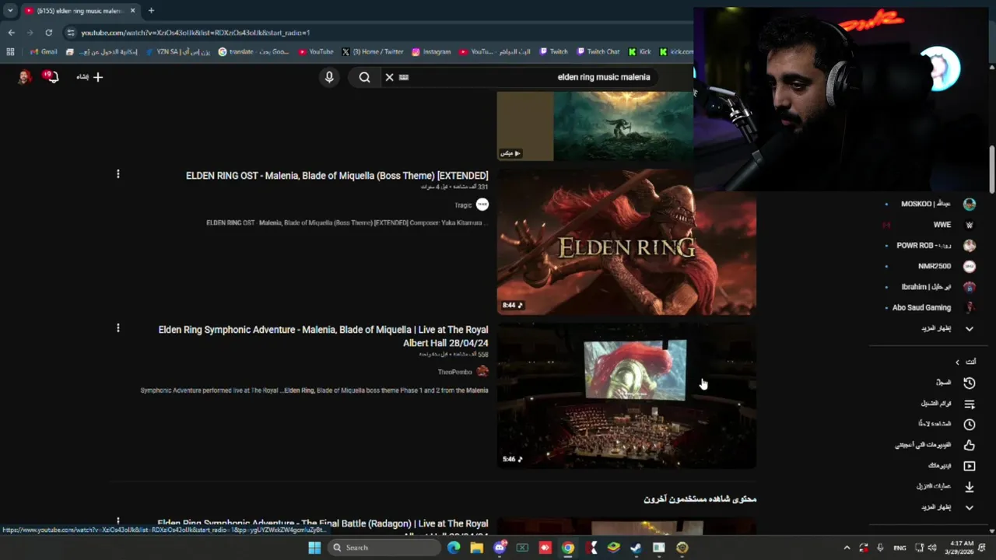
Task: Open Steam from the taskbar
Action: pos(636,548)
